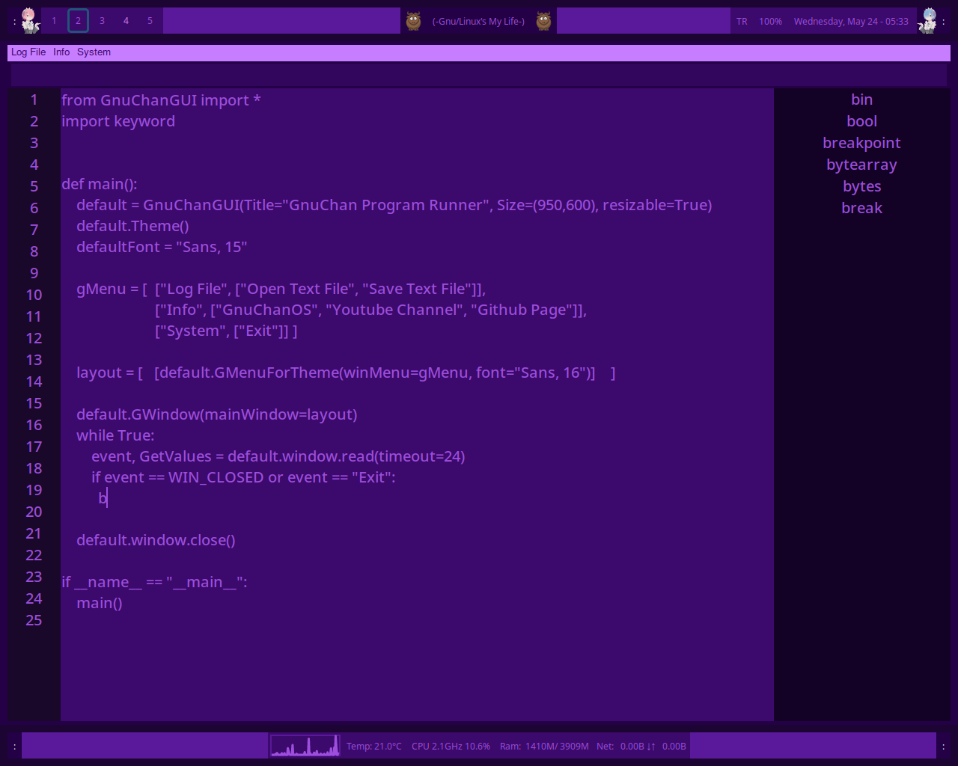Click the Net traffic indicator
The width and height of the screenshot is (958, 766).
click(640, 746)
